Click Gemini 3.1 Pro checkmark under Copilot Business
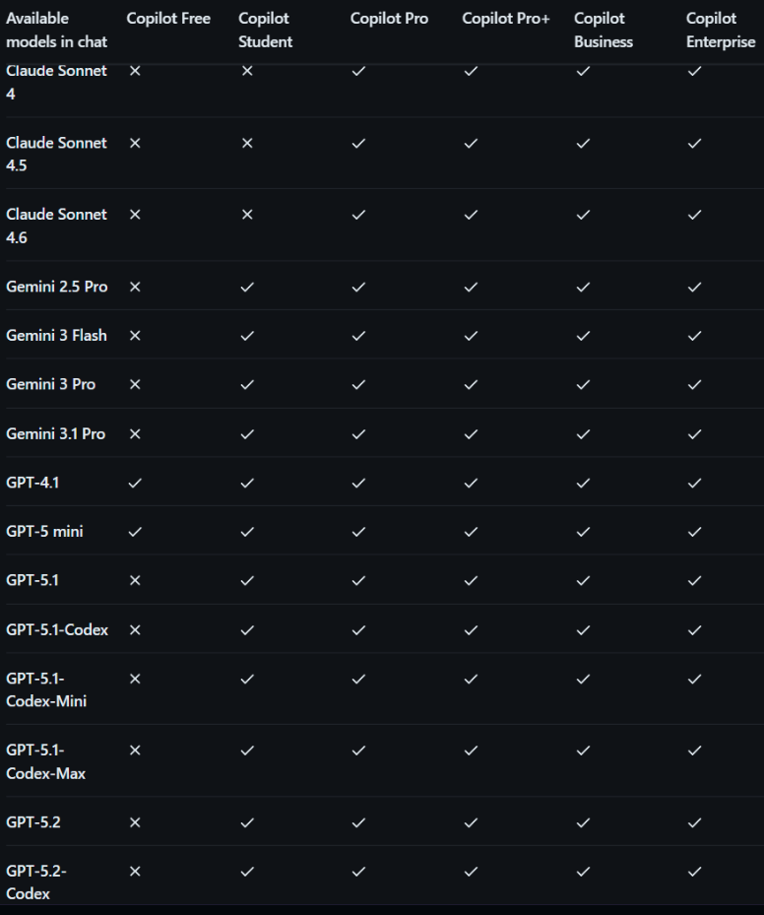 [583, 433]
